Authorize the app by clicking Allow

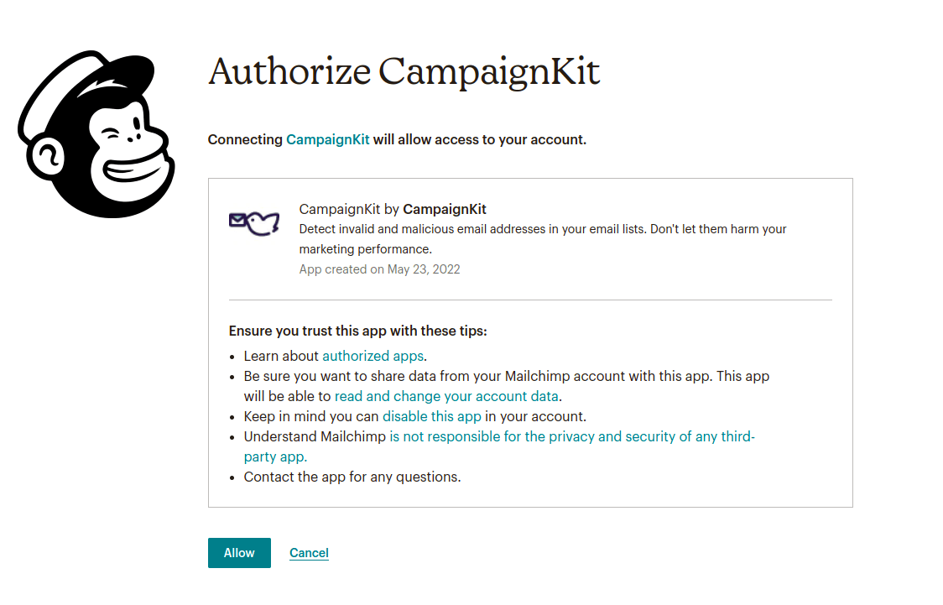tap(239, 553)
